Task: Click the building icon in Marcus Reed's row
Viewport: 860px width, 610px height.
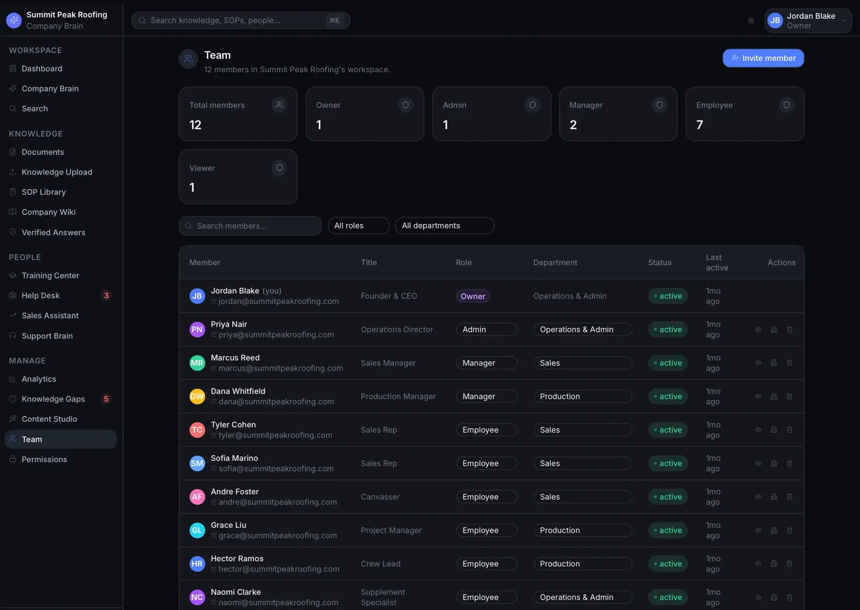Action: point(774,363)
